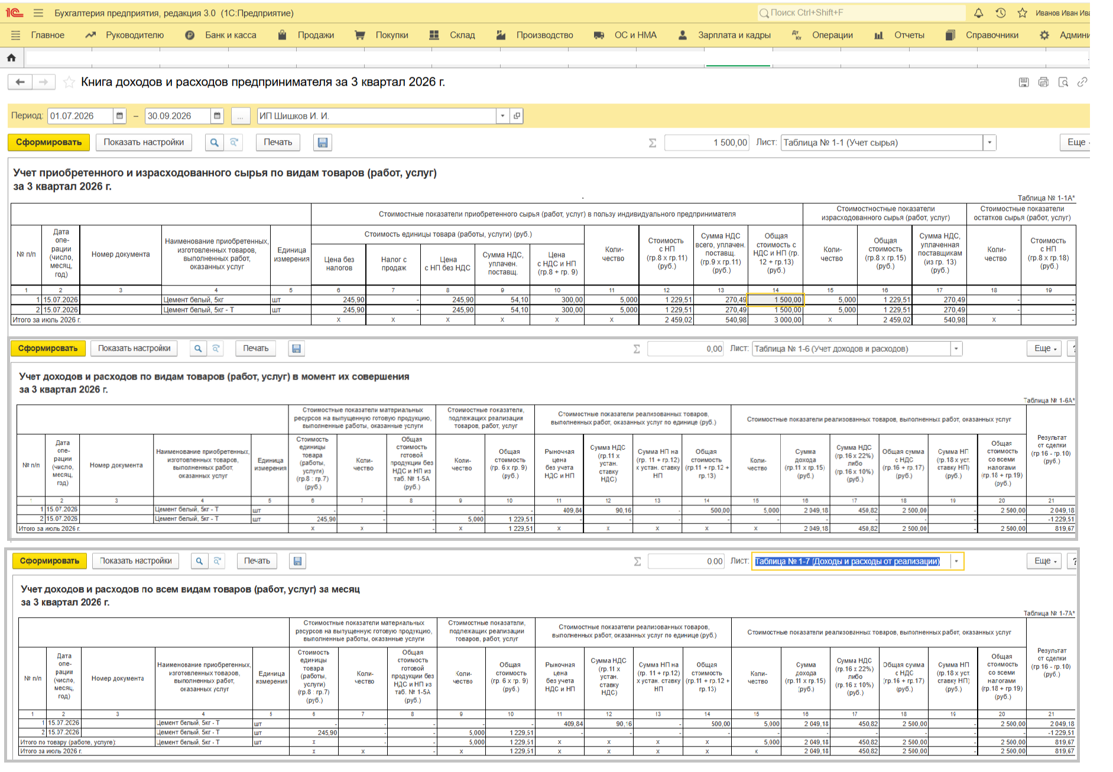Open sheet dropdown Таблица № 1-1 (Учет сырья)

pyautogui.click(x=990, y=142)
